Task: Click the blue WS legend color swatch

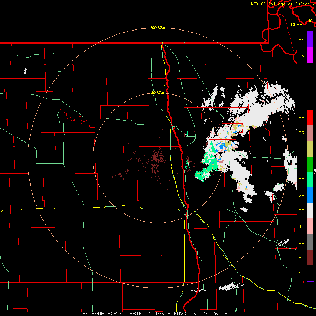Action: tap(310, 195)
